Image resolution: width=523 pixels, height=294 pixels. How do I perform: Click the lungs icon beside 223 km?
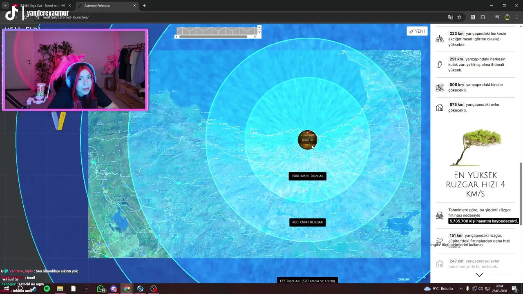coord(440,39)
